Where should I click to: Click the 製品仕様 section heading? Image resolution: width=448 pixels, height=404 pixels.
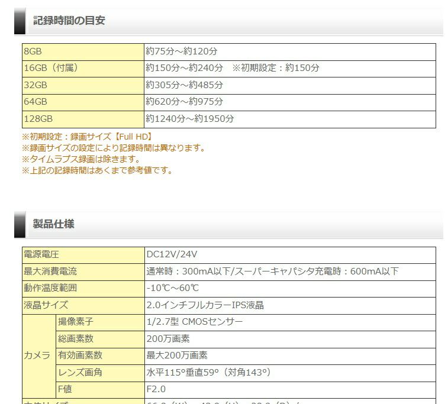(x=53, y=224)
